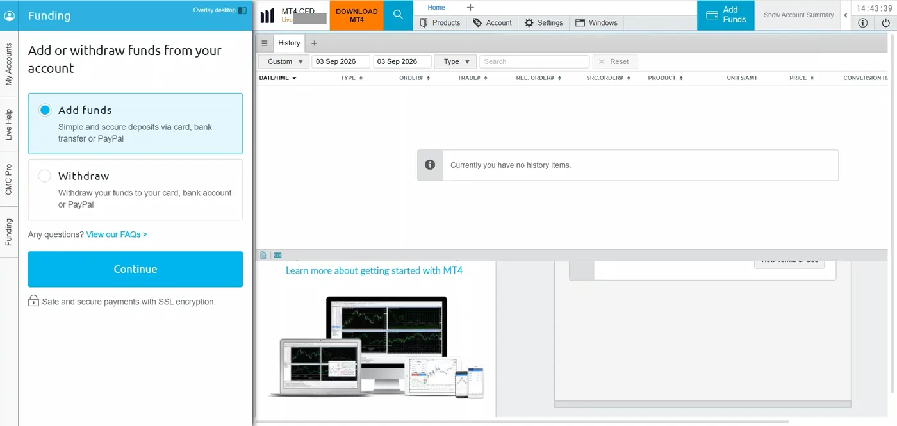Click the second 03 Sep 2026 date field
The image size is (897, 426).
click(402, 61)
